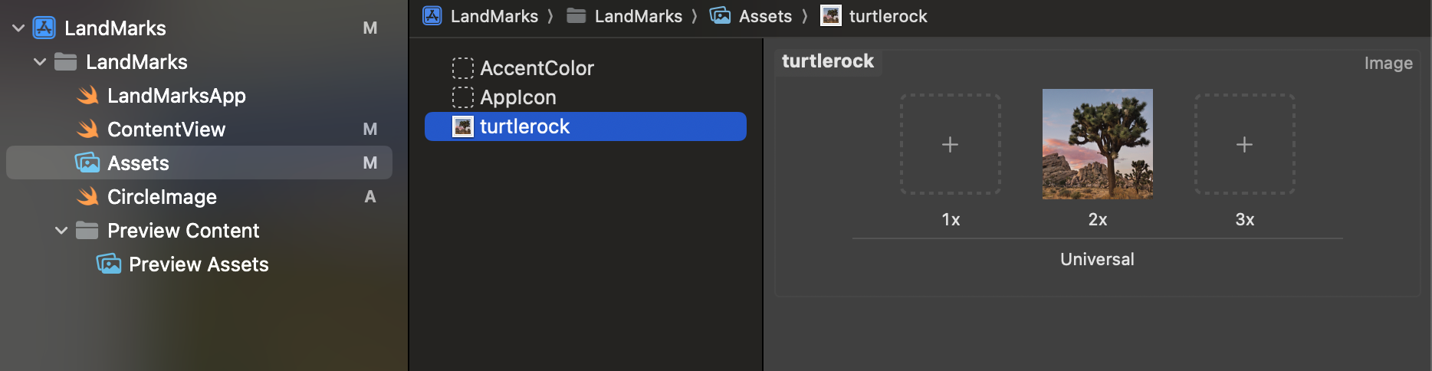1432x371 pixels.
Task: Collapse the LandMarks project root disclosure arrow
Action: pyautogui.click(x=18, y=28)
